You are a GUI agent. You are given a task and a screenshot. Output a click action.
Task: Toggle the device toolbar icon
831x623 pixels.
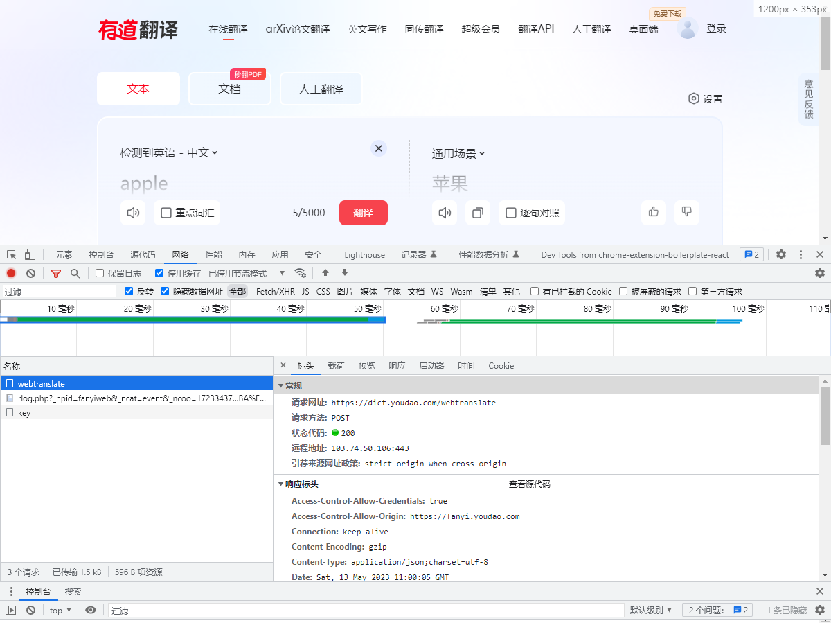[30, 254]
